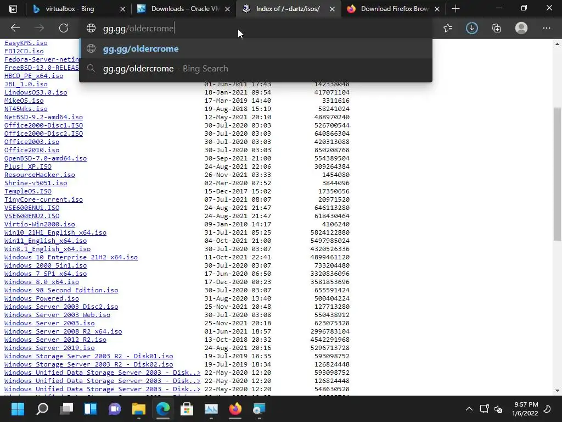The height and width of the screenshot is (422, 562).
Task: Switch to Downloads – Oracle VM tab
Action: [x=184, y=9]
